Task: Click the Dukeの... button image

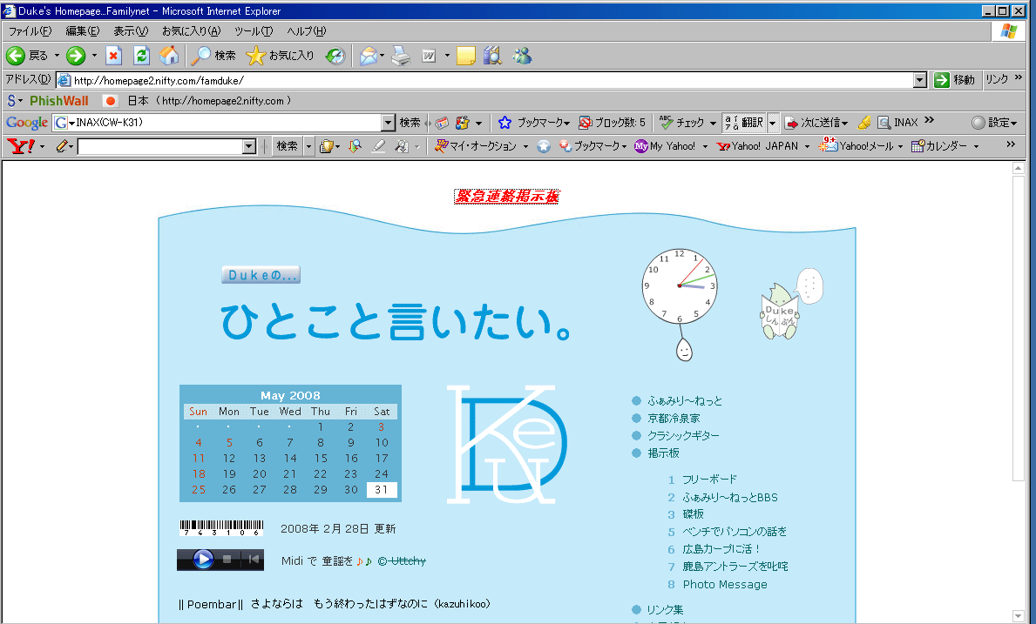Action: 261,275
